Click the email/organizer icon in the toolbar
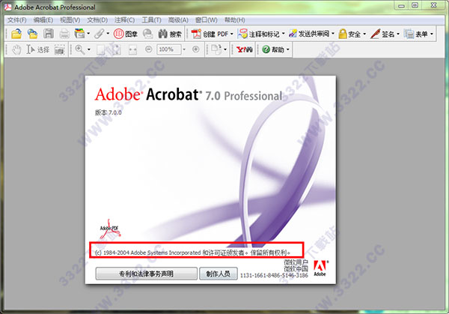 click(x=79, y=34)
